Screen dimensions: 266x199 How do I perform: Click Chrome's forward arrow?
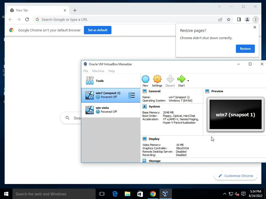19,19
